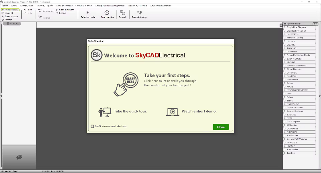Click the quick tour presenter icon

pos(104,111)
